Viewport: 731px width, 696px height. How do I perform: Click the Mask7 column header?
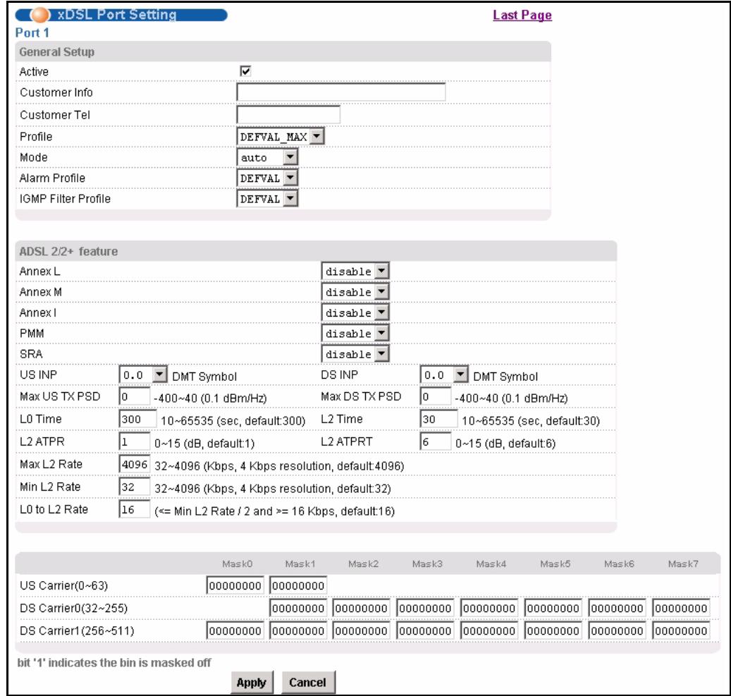[683, 564]
